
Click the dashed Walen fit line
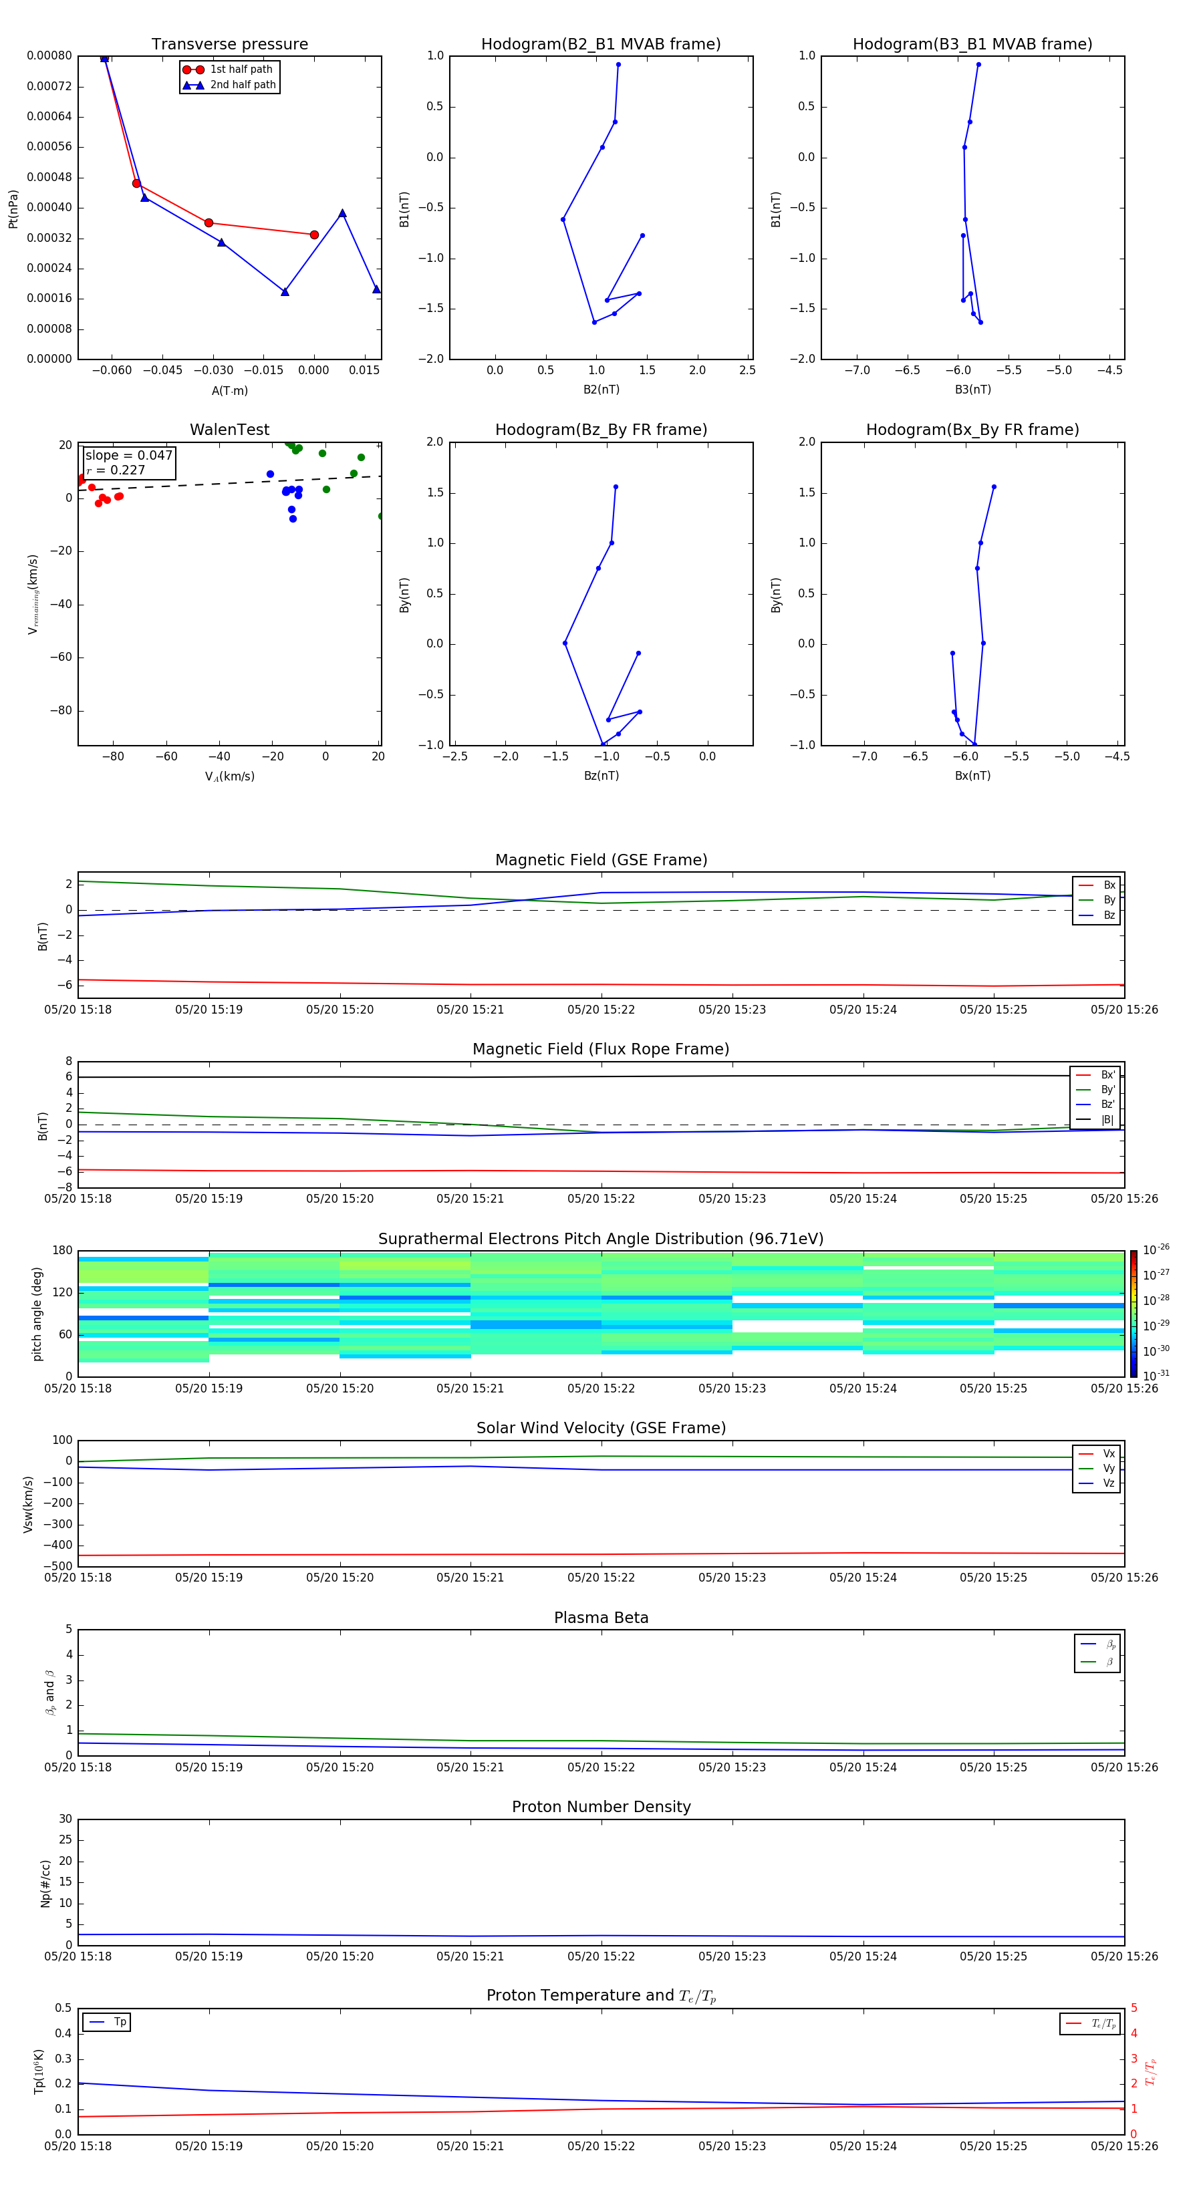[x=229, y=483]
